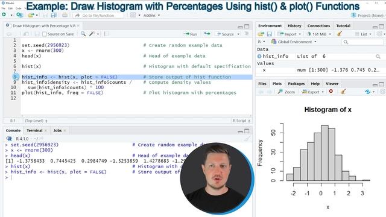386x217 pixels.
Task: Open the New File dropdown arrow
Action: coord(11,15)
